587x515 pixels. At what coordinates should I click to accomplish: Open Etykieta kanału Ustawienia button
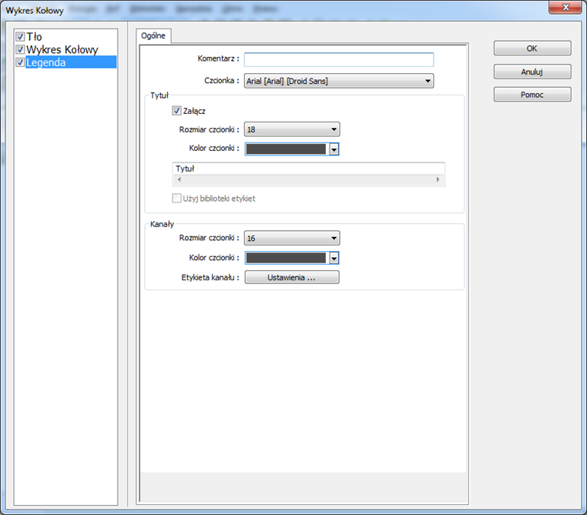click(292, 277)
